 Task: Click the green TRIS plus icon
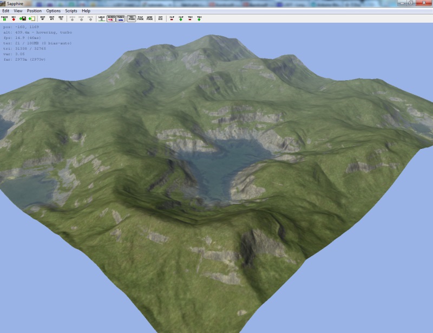[x=199, y=18]
